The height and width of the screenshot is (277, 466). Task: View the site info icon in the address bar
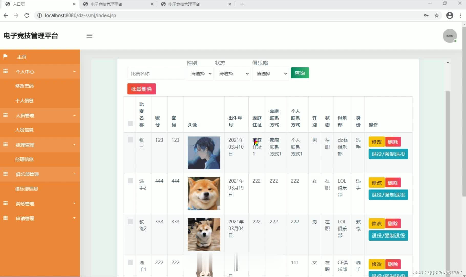pyautogui.click(x=40, y=15)
